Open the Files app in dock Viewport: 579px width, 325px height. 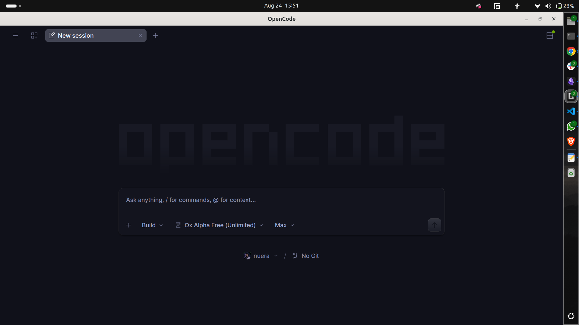571,21
